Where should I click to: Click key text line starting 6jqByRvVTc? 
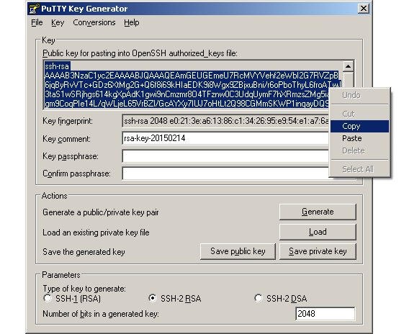193,85
